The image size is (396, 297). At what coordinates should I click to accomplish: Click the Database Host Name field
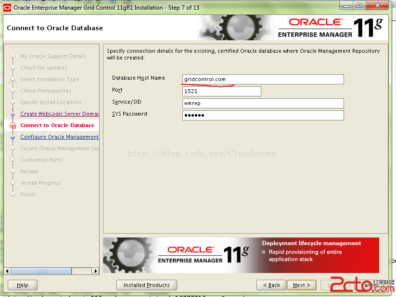pyautogui.click(x=263, y=79)
